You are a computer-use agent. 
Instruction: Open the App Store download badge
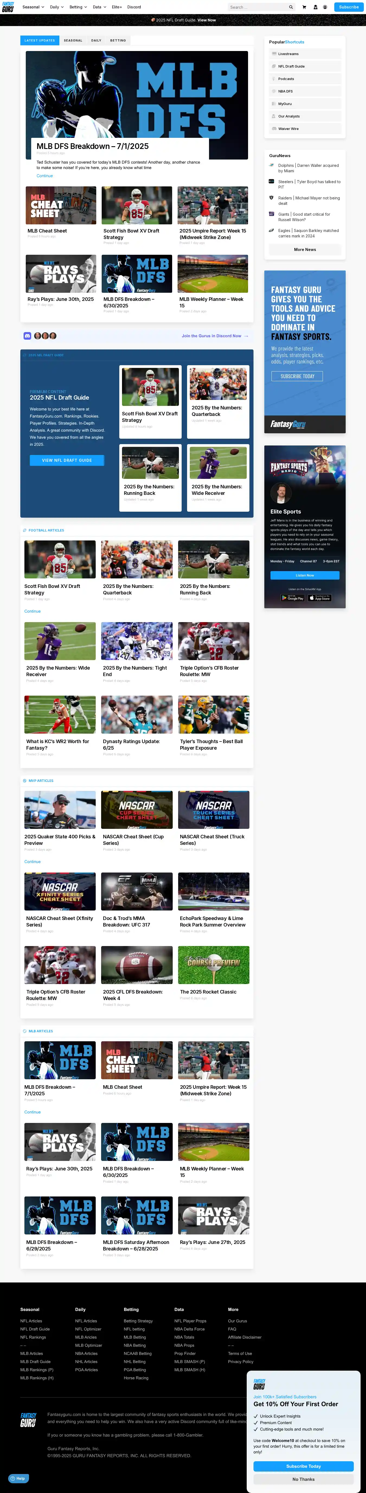[319, 597]
